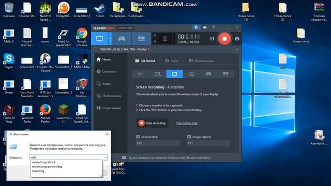
Task: Select the HiAlgoBoost desktop icon
Action: [64, 10]
